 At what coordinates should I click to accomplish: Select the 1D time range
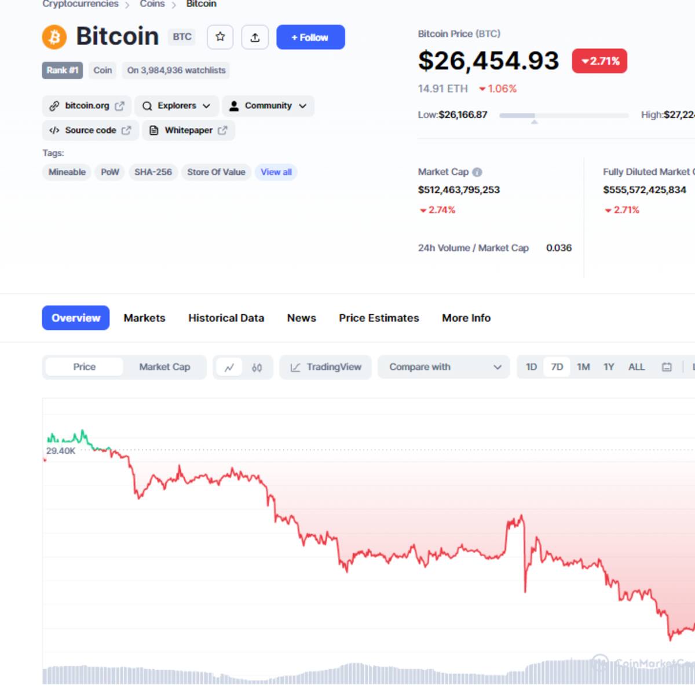tap(531, 367)
